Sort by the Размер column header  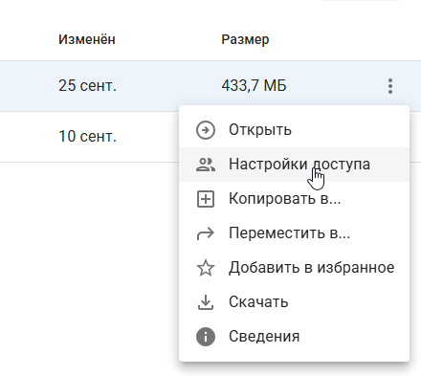[245, 39]
